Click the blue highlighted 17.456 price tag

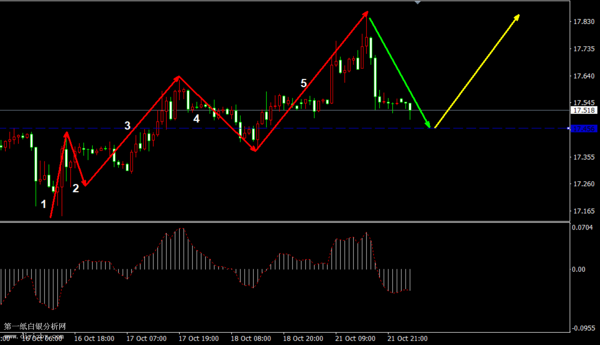[x=583, y=129]
